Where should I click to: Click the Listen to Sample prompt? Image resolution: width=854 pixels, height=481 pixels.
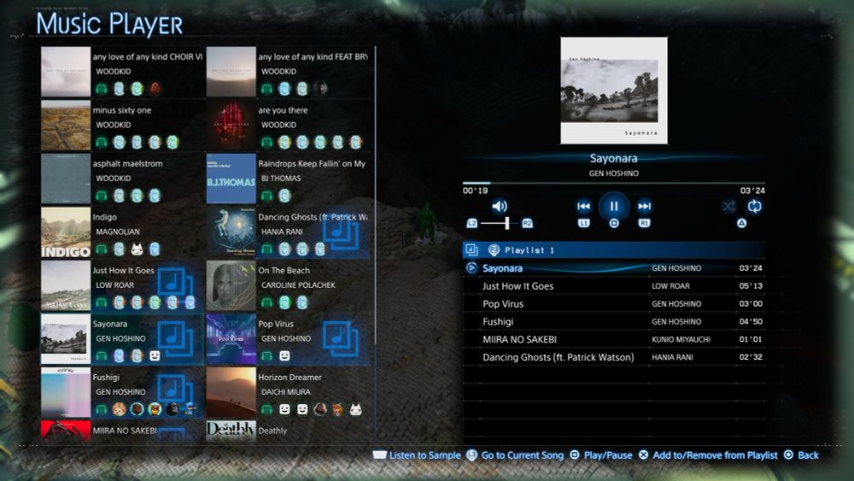(x=417, y=455)
